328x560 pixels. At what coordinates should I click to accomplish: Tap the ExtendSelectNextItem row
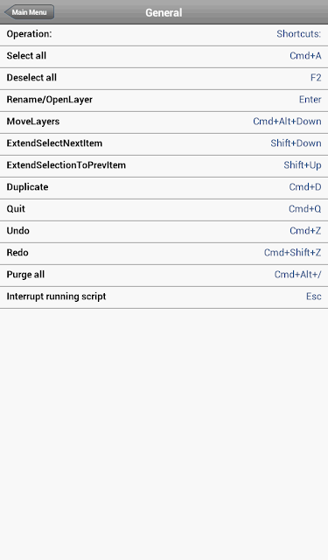164,143
